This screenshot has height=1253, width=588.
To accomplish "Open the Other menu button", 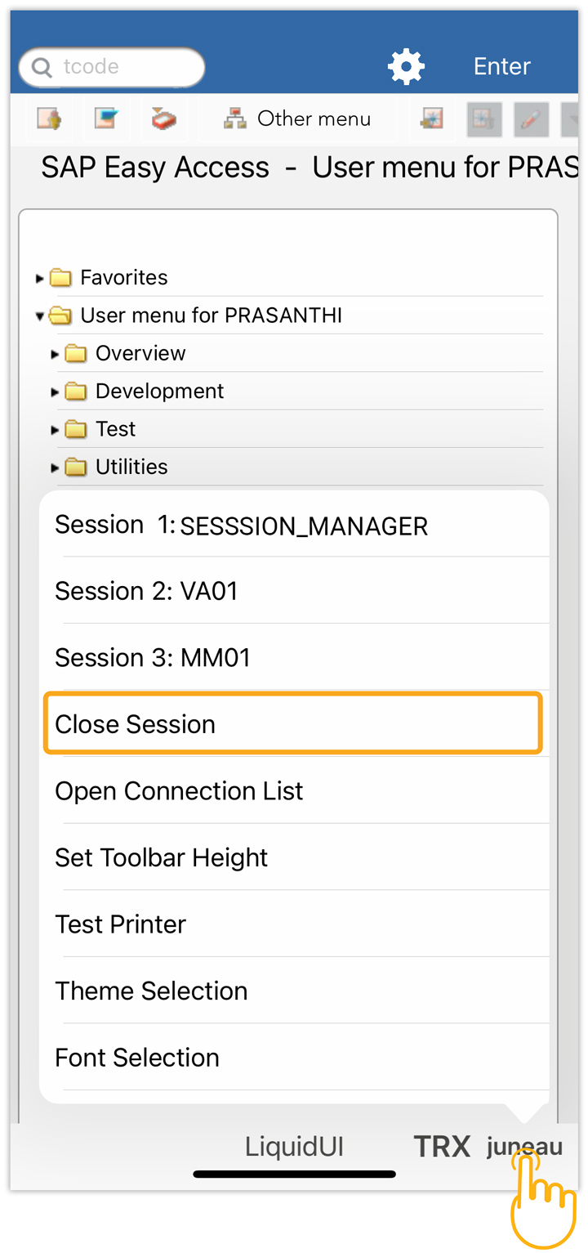I will 298,119.
